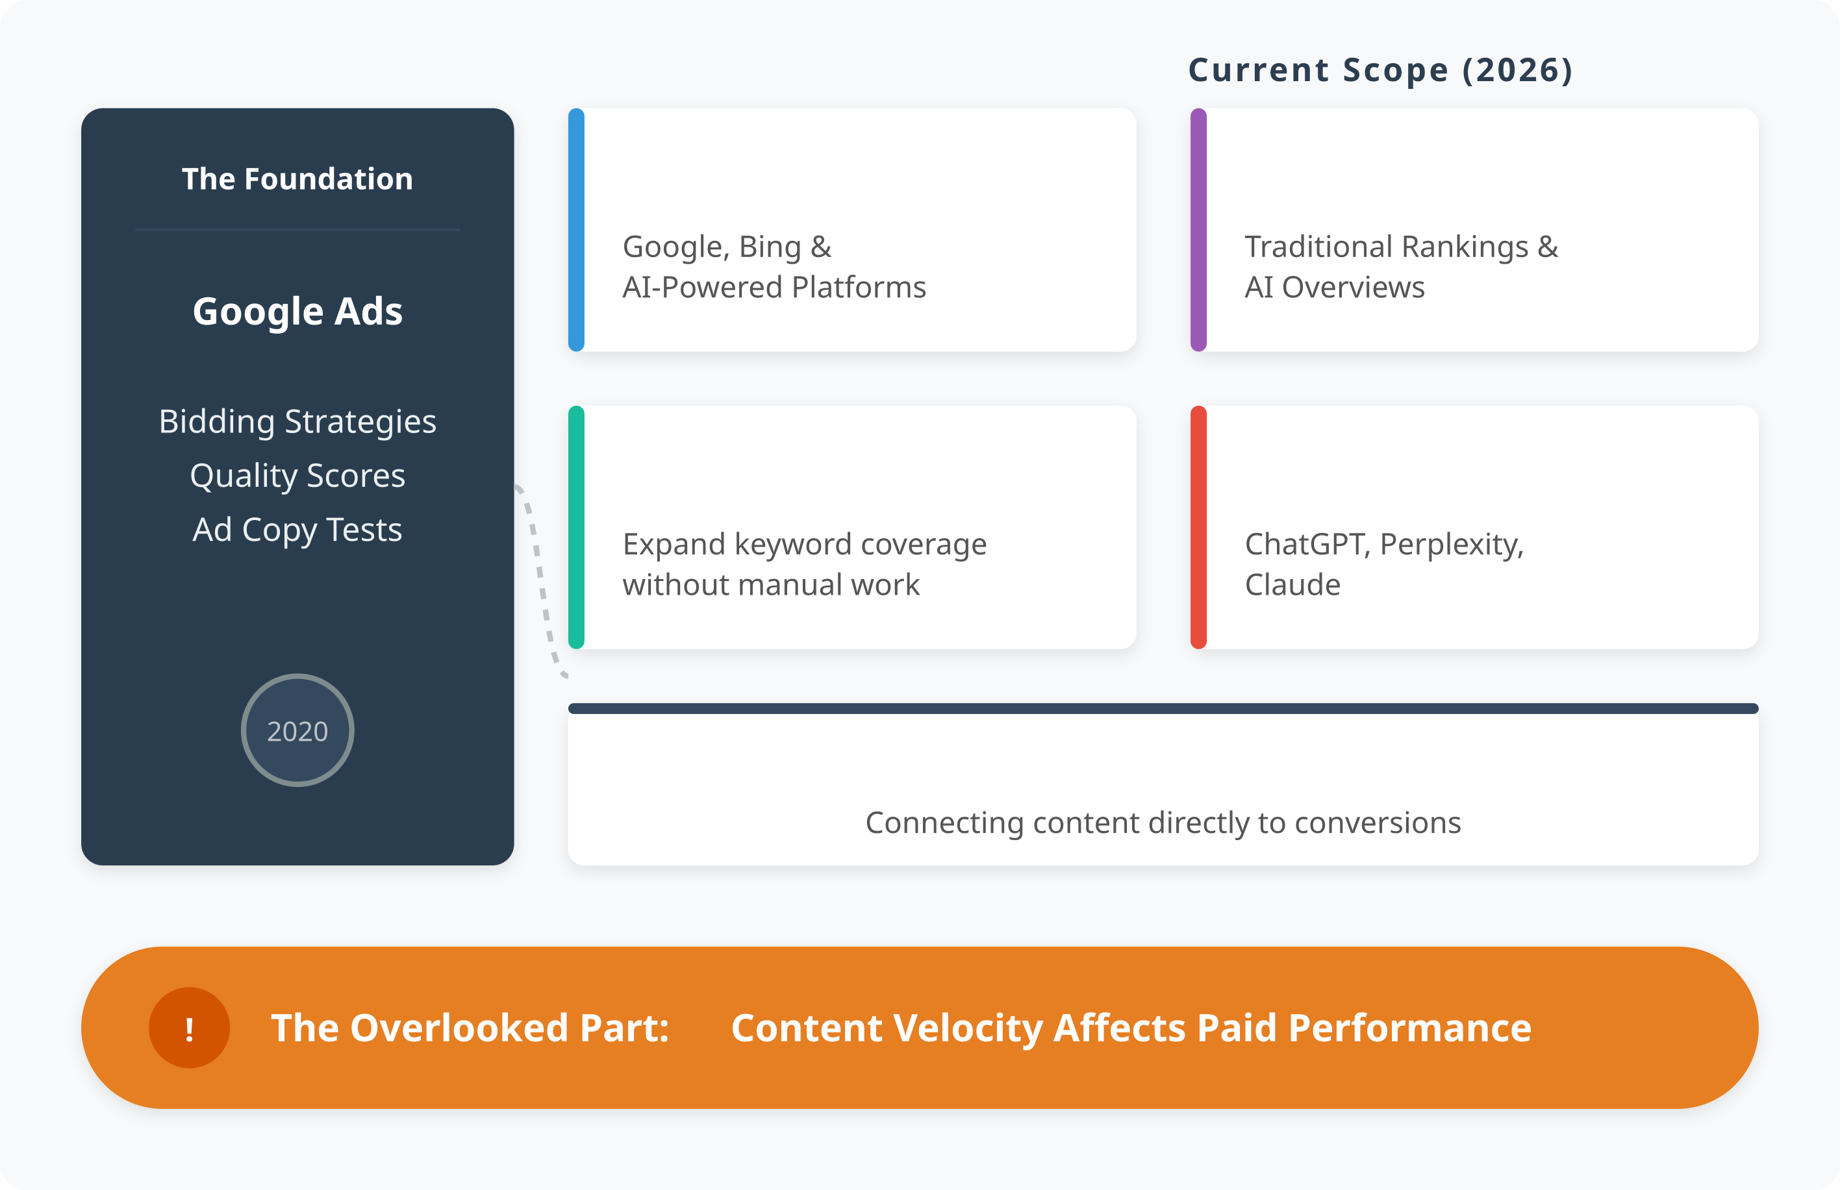Select the blue accent bar on Google, Bing card
The image size is (1840, 1190).
(576, 230)
